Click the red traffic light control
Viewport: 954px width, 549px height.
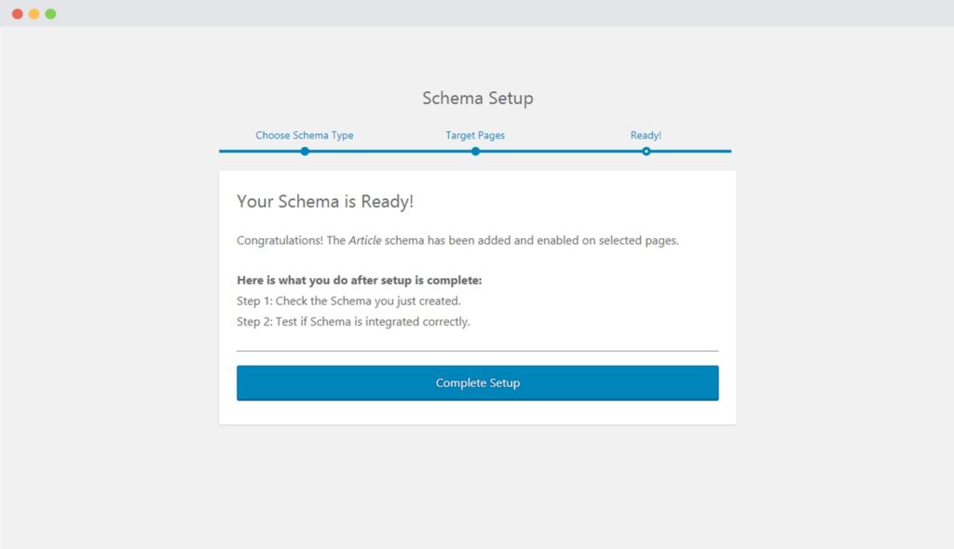(16, 13)
